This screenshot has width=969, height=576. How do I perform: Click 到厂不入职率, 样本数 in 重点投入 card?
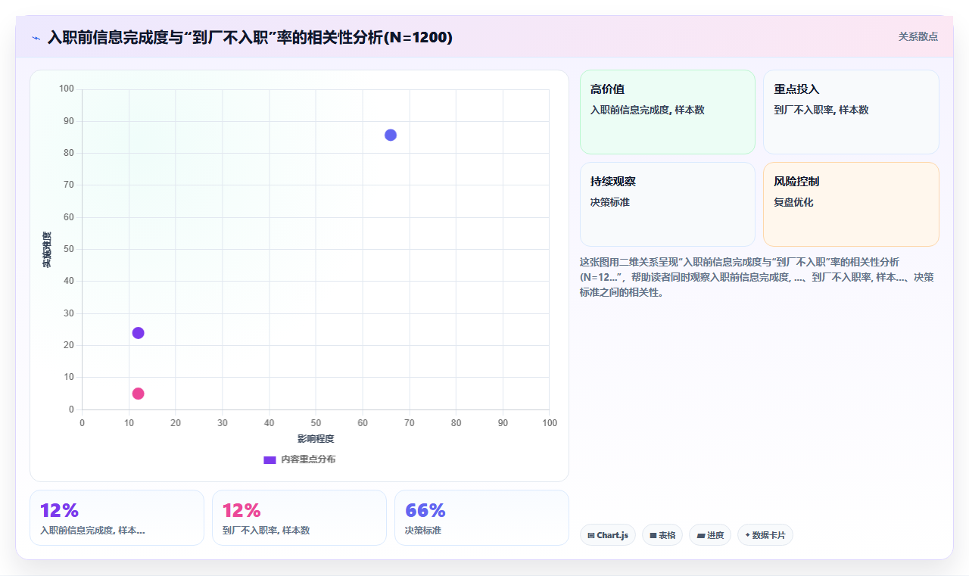821,111
